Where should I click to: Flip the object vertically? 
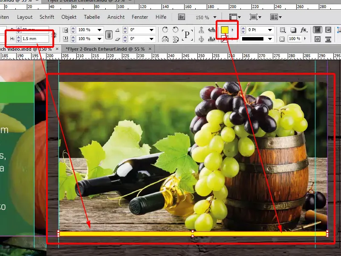point(175,39)
